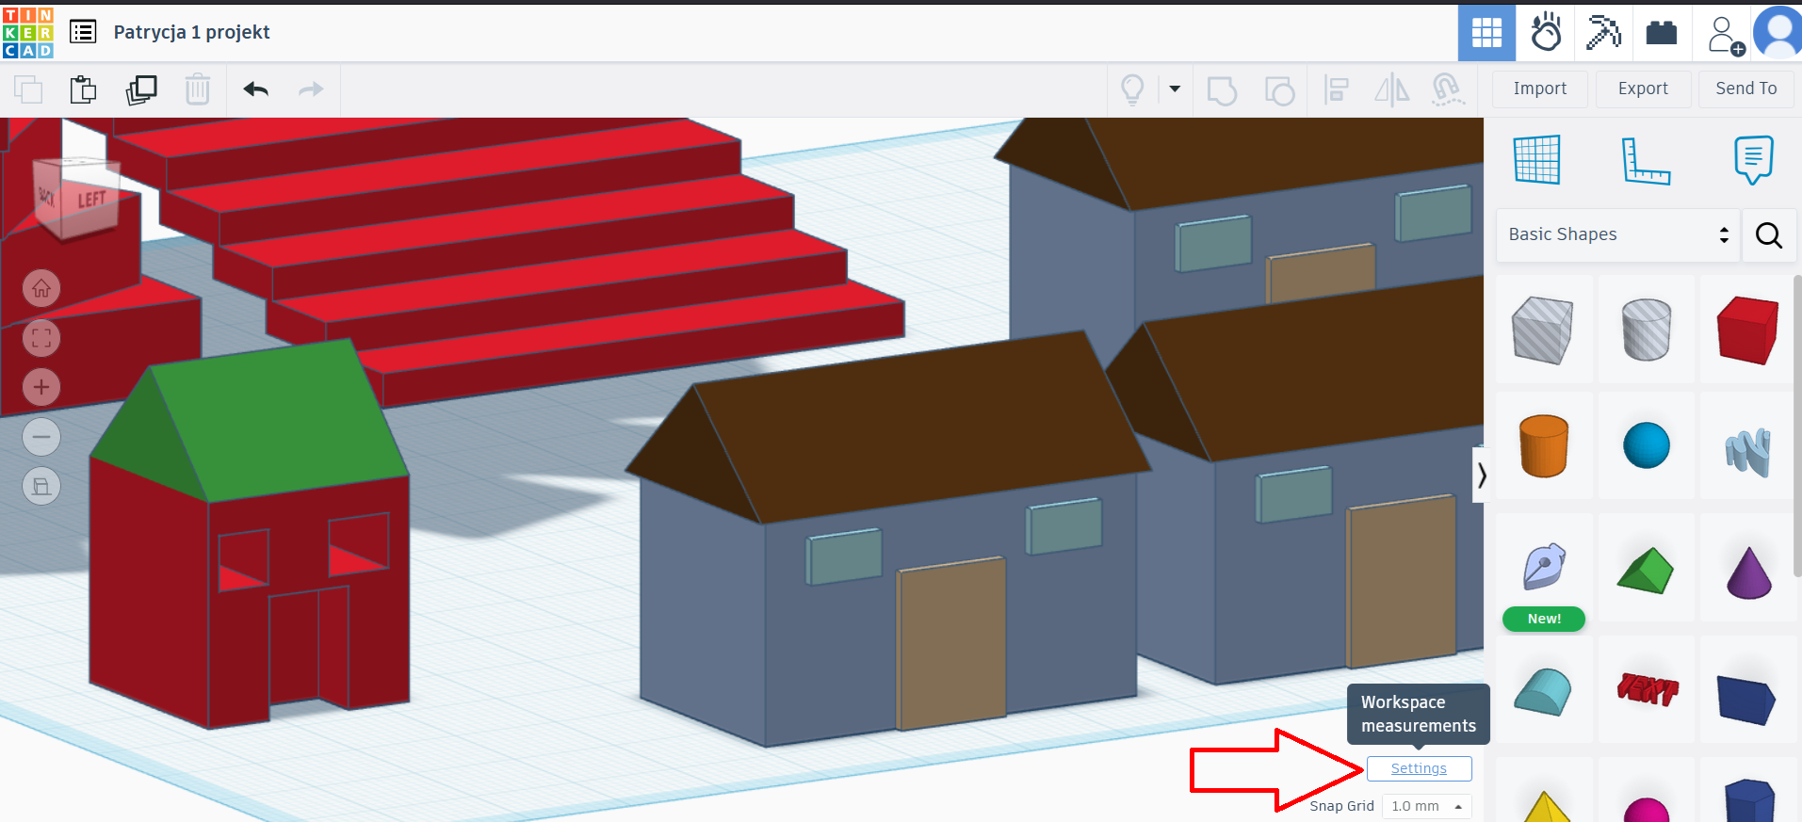This screenshot has height=822, width=1802.
Task: Click the undo arrow
Action: [256, 89]
